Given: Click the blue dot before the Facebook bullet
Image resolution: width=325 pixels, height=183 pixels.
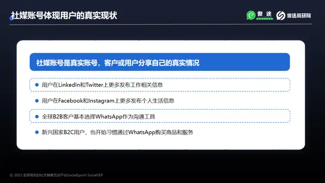Looking at the screenshot, I should (37, 101).
